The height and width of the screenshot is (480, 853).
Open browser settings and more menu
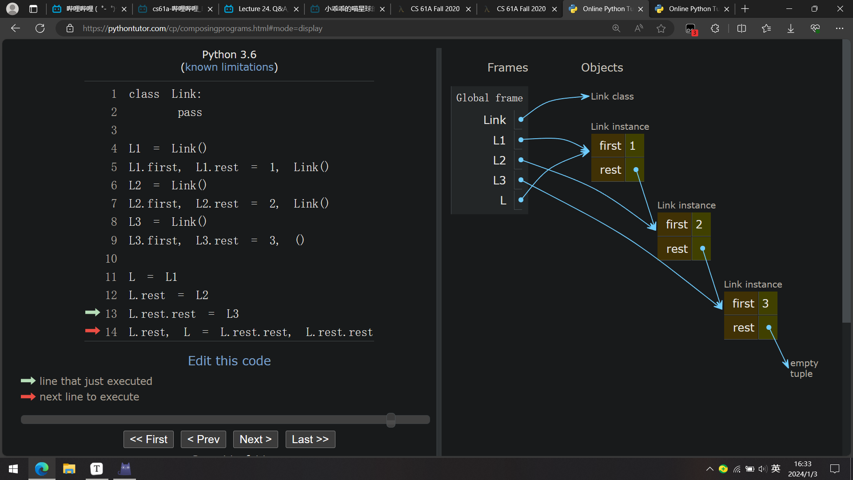pyautogui.click(x=839, y=28)
